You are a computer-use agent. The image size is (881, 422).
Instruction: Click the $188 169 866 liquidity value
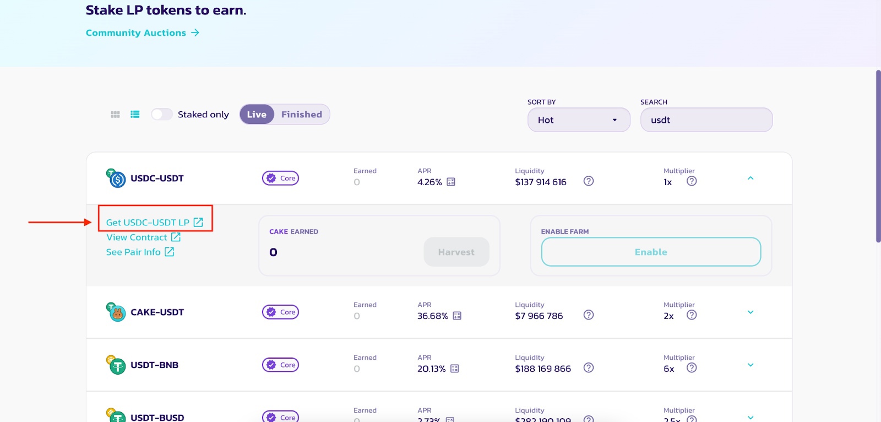543,369
